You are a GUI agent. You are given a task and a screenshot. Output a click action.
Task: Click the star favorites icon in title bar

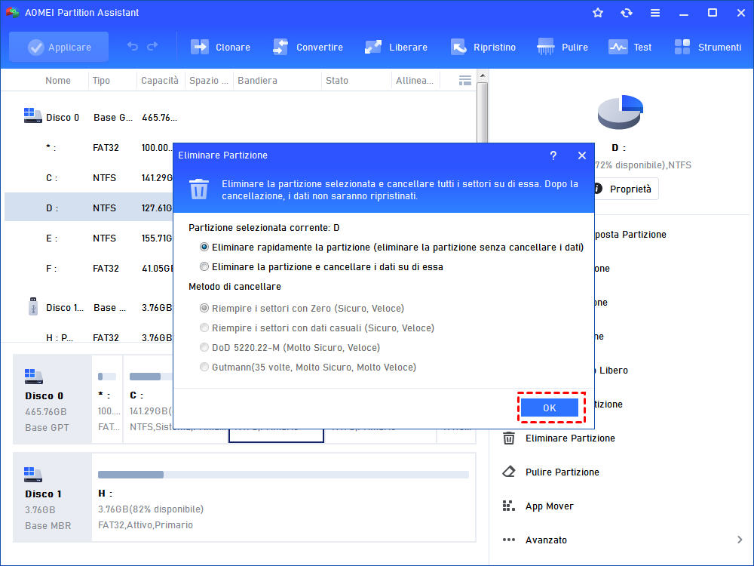coord(598,13)
